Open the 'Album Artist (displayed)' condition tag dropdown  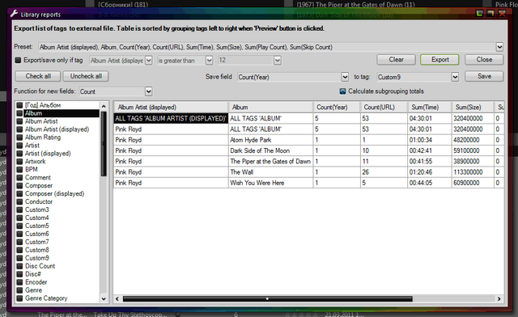click(x=149, y=61)
